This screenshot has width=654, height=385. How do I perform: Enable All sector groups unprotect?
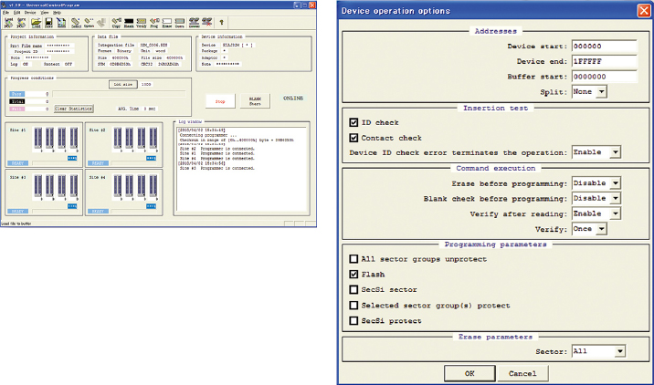pyautogui.click(x=353, y=259)
